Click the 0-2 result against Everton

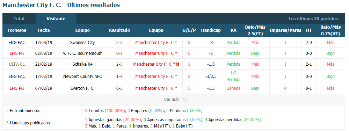(x=119, y=88)
